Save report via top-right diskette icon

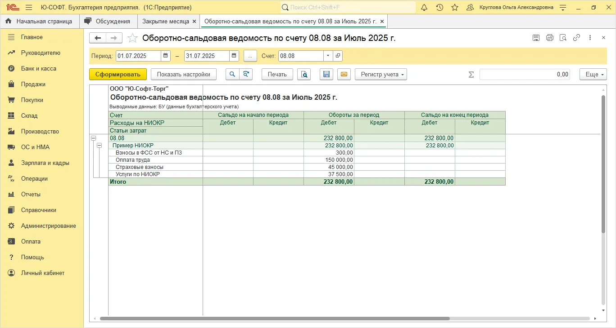tap(536, 38)
